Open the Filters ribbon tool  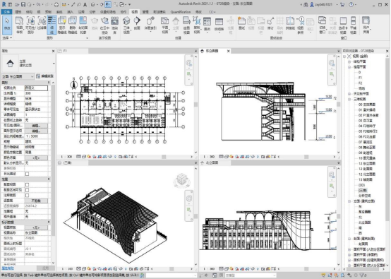[x=42, y=24]
